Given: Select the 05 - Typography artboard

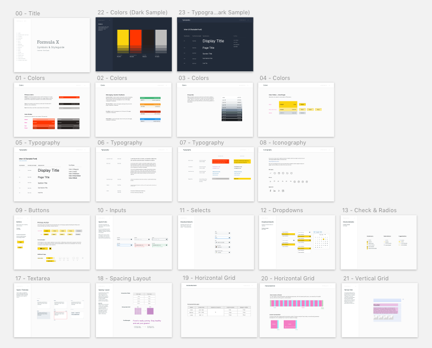Looking at the screenshot, I should click(52, 174).
